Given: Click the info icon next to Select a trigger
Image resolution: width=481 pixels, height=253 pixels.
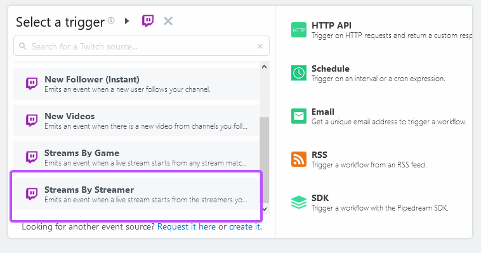Looking at the screenshot, I should pos(111,20).
